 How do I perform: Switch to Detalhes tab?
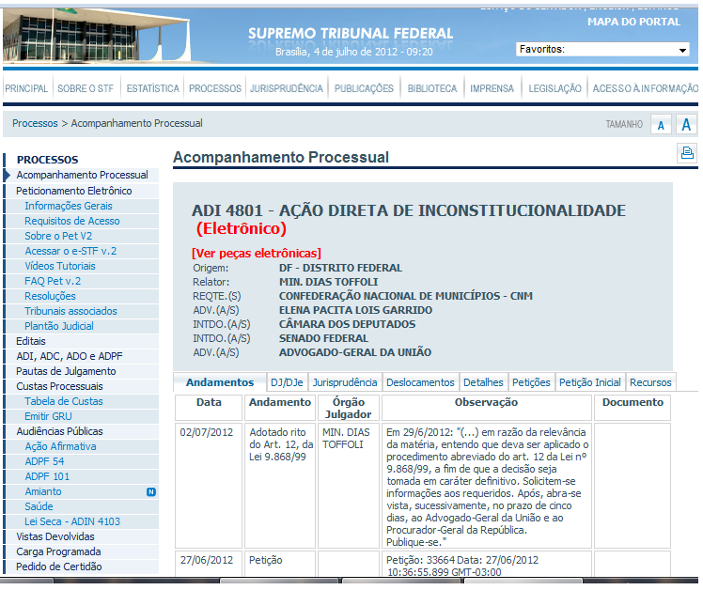pyautogui.click(x=483, y=382)
